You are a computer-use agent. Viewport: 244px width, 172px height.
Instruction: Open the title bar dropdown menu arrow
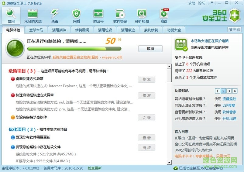tap(212, 3)
